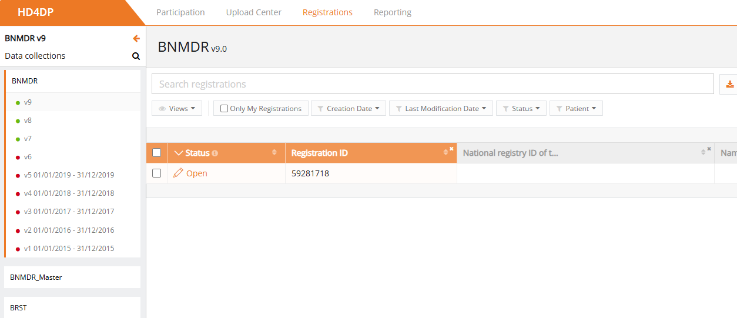Open the registration with status Open

[x=196, y=173]
